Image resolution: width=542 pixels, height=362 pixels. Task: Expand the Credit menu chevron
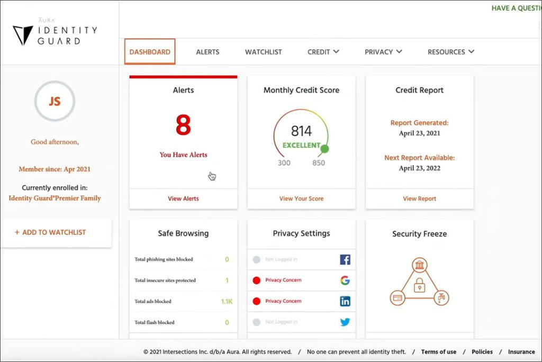336,51
